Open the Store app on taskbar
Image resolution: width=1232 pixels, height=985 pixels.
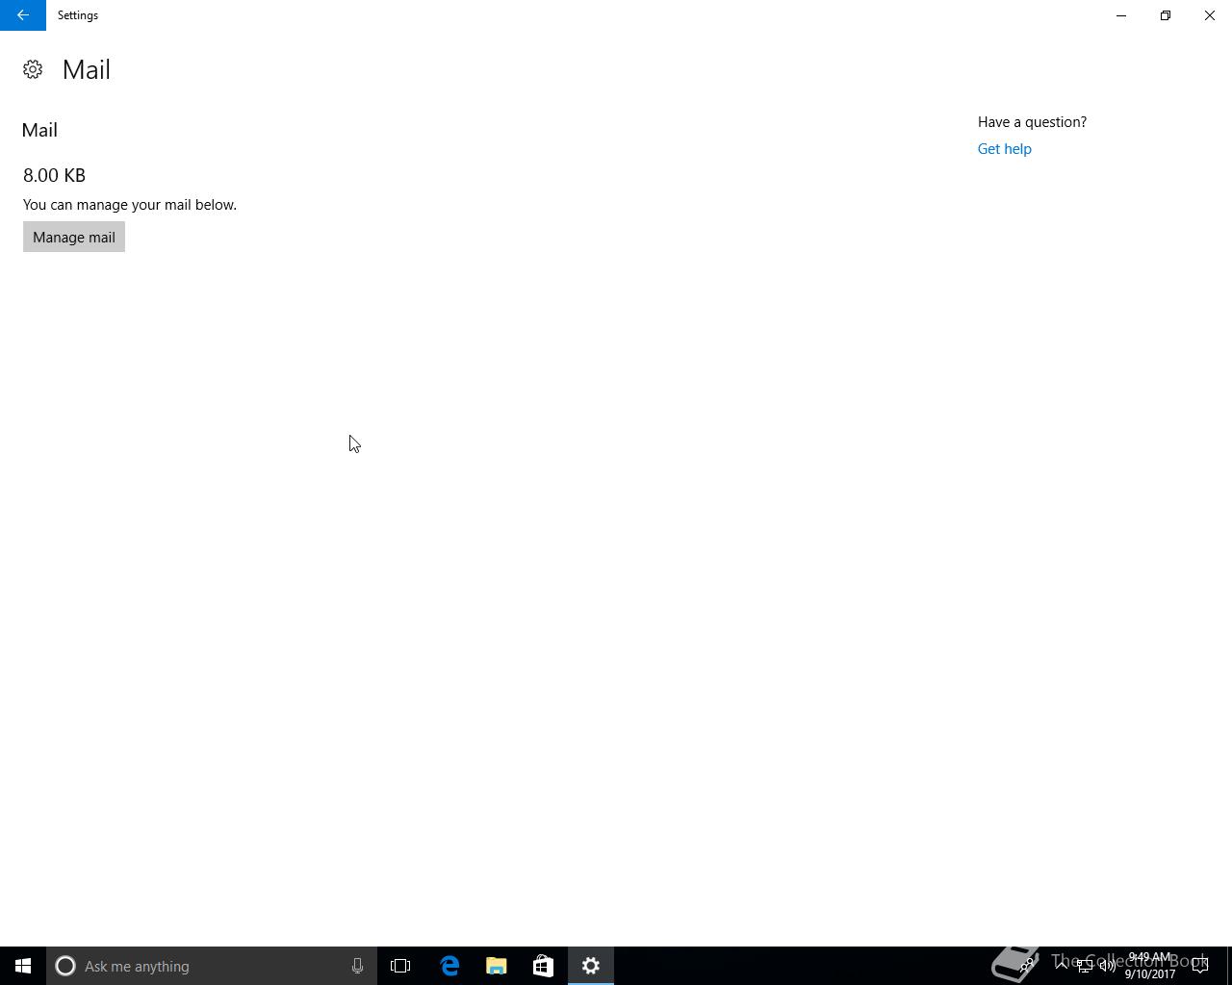(x=543, y=966)
